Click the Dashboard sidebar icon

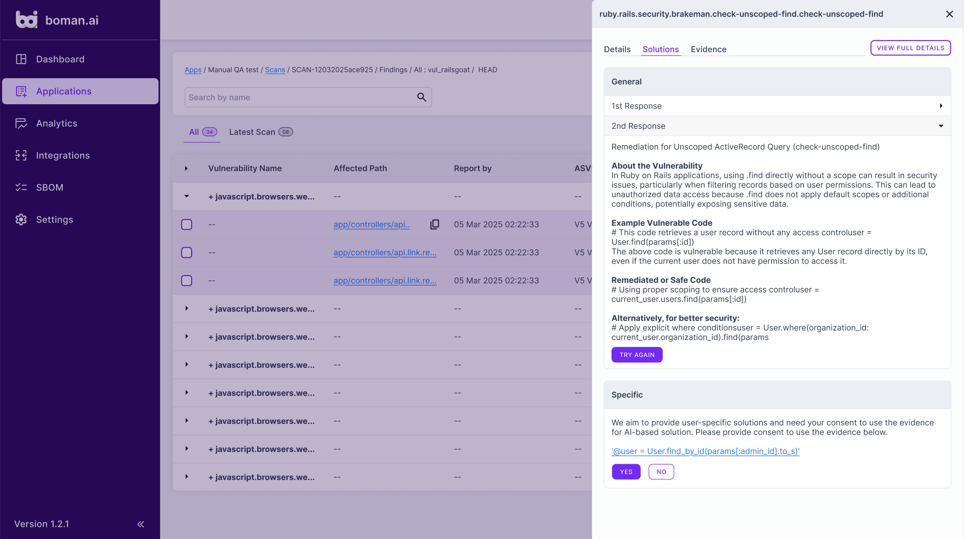21,59
